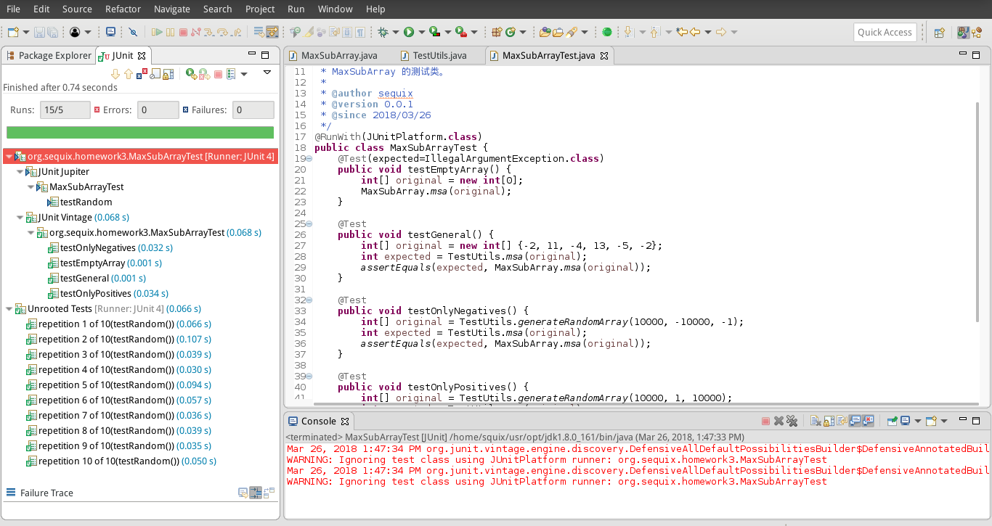Toggle Show Failures Only in JUnit
992x526 pixels.
coord(142,74)
